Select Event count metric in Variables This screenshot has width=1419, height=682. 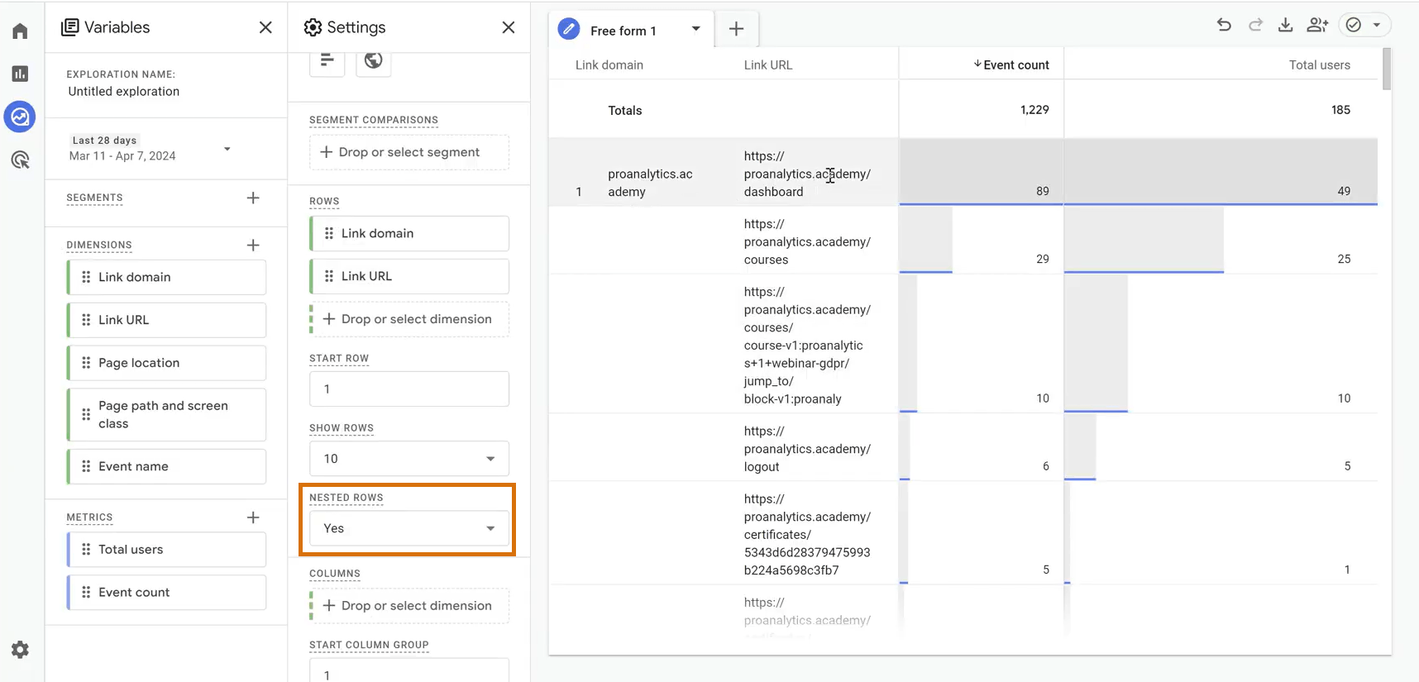point(166,593)
